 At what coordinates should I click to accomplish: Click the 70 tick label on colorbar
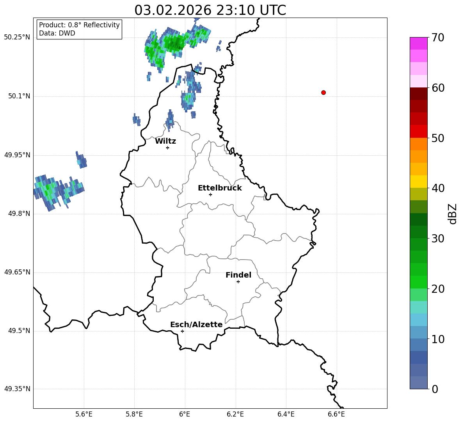pos(438,37)
